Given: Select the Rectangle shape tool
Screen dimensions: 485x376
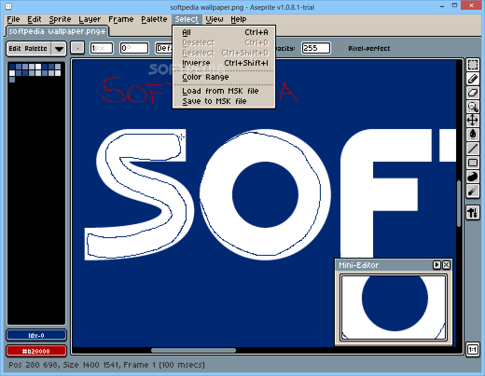Looking at the screenshot, I should tap(472, 163).
